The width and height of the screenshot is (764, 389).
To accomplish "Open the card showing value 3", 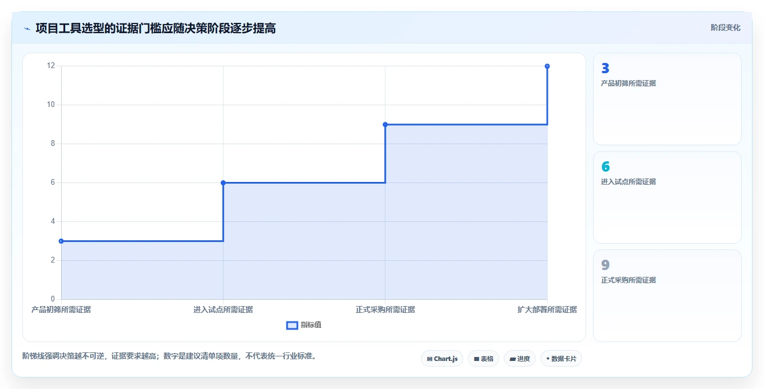I will tap(667, 99).
